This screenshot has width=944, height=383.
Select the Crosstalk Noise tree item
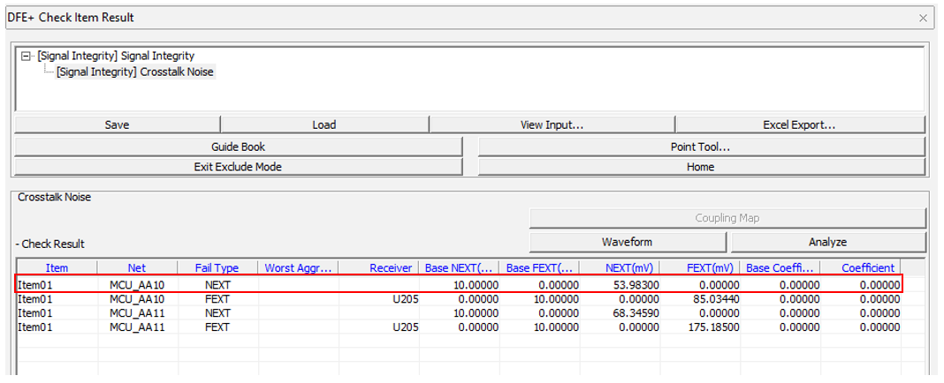134,71
